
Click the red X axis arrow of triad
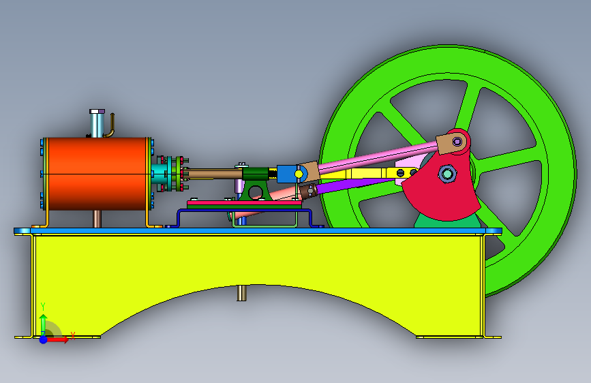tap(57, 339)
